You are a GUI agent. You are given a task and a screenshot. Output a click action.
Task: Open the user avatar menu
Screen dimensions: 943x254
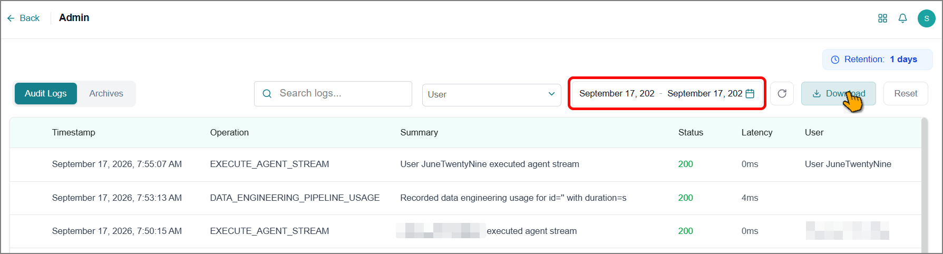[x=926, y=18]
